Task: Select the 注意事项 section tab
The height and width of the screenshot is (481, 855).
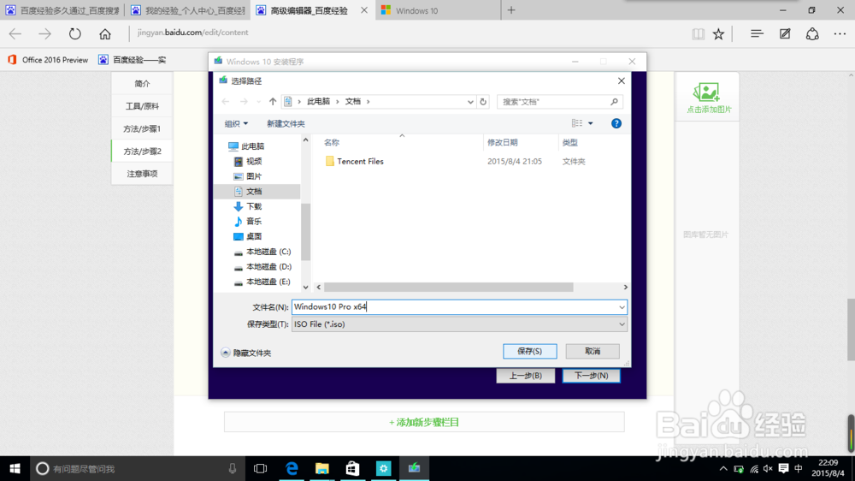Action: pos(142,174)
